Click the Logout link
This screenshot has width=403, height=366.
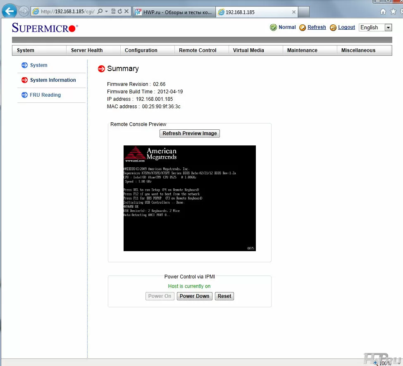click(346, 27)
